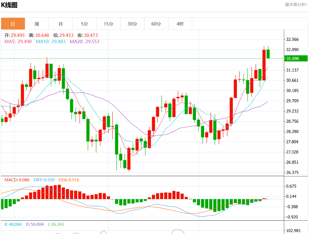This screenshot has height=234, width=312.
Task: Click the purple MA20 label
Action: (84, 42)
